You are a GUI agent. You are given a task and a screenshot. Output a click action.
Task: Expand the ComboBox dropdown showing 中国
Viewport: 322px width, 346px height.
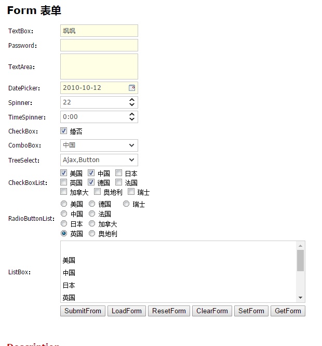tap(132, 145)
